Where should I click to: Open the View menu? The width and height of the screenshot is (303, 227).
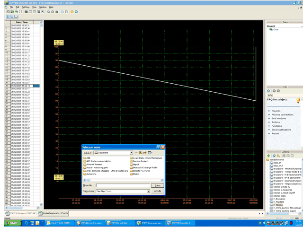point(34,7)
